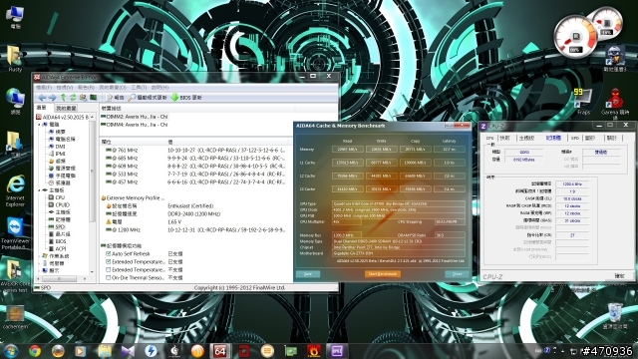Click the Memory Read result field in benchmark
Image resolution: width=638 pixels, height=359 pixels.
point(348,150)
